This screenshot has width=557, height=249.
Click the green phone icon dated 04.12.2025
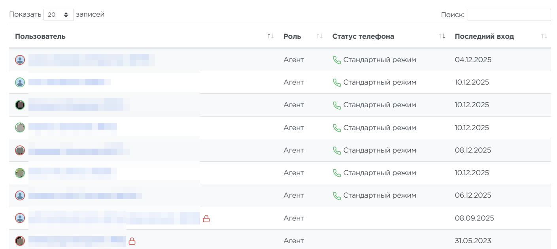coord(337,60)
